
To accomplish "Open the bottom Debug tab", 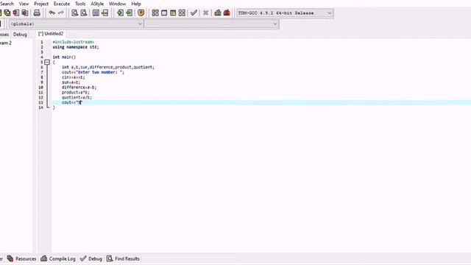I will [x=91, y=258].
